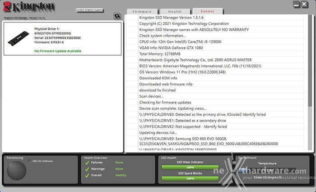Select 'Physical Drive 1:' label

47,29
